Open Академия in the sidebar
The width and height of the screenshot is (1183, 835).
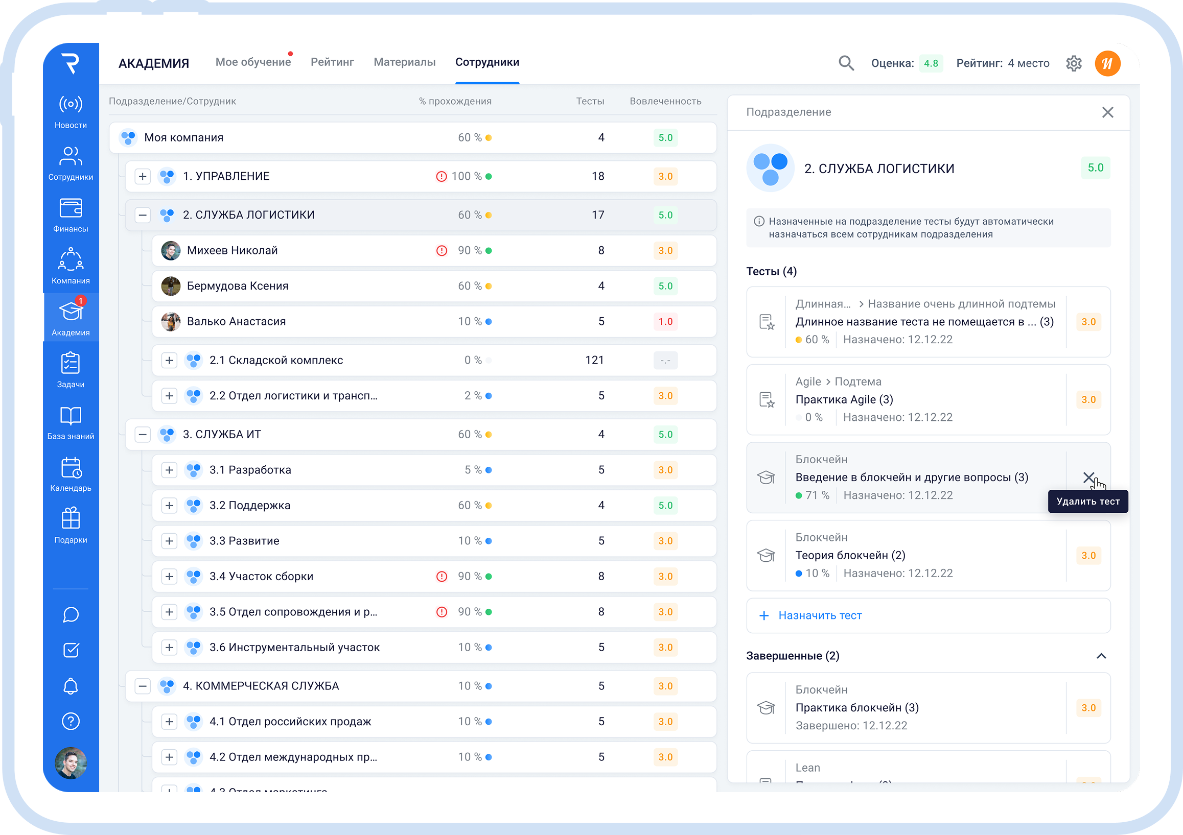click(71, 318)
